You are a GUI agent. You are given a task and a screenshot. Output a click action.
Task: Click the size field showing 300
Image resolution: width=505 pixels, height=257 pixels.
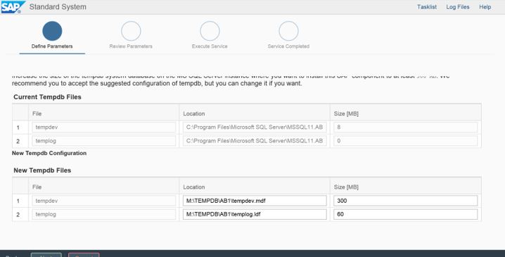pyautogui.click(x=406, y=201)
